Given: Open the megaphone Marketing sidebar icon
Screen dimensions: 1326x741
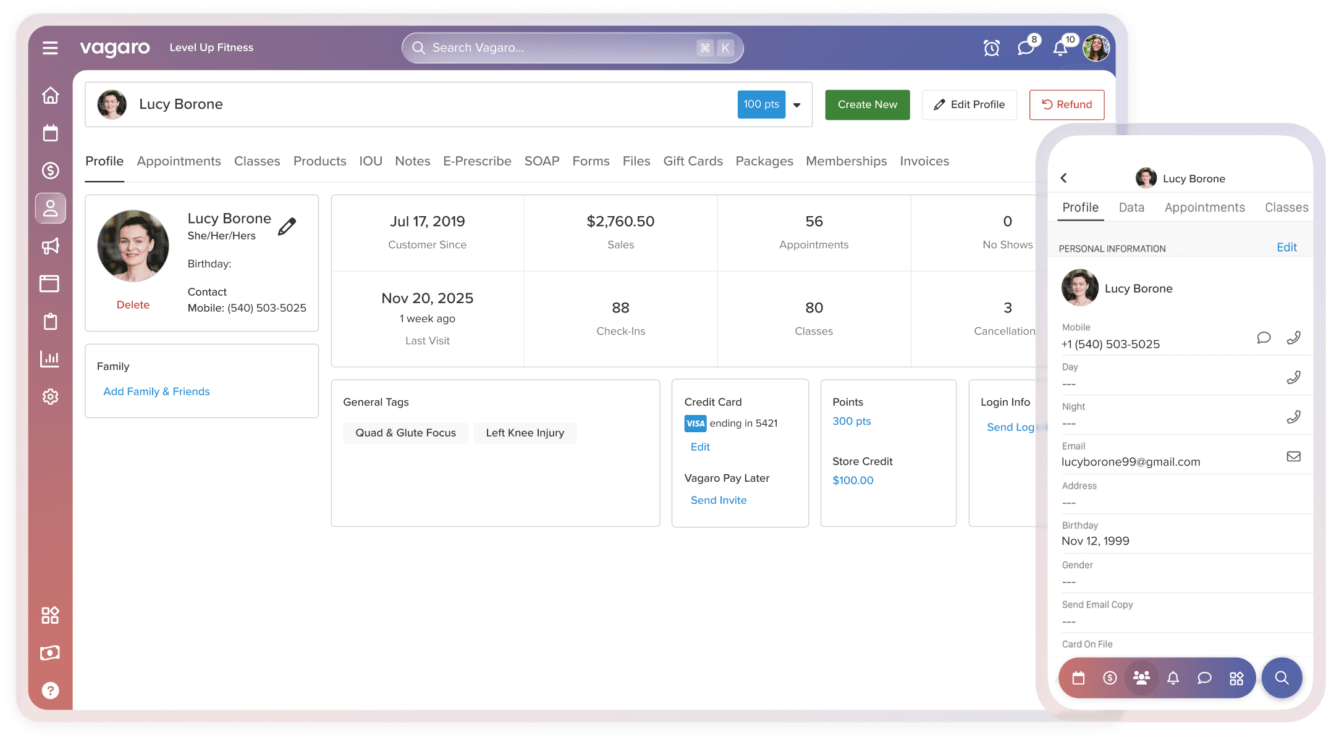Looking at the screenshot, I should 50,246.
